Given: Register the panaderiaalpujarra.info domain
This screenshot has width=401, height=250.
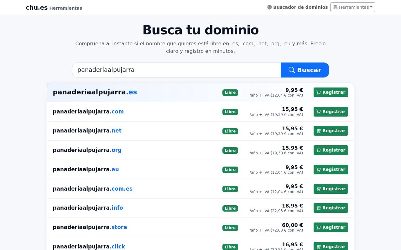Looking at the screenshot, I should click(x=331, y=208).
